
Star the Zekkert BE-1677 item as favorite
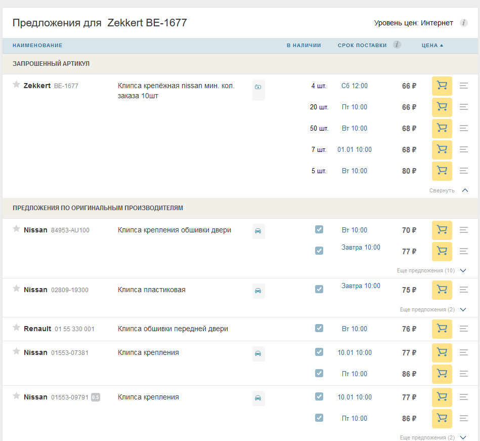click(16, 85)
